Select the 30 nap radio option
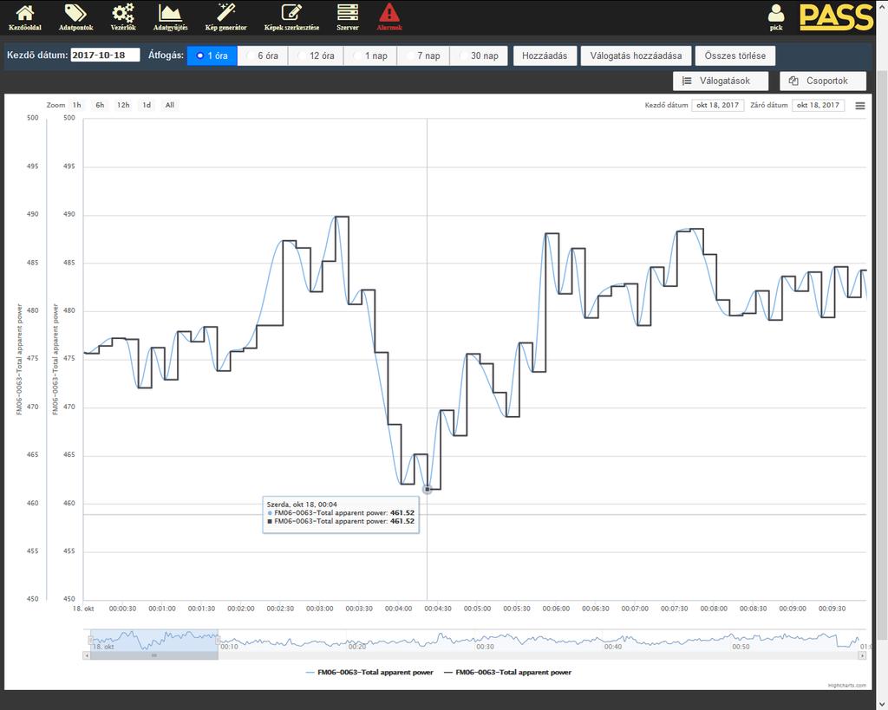 pos(479,55)
